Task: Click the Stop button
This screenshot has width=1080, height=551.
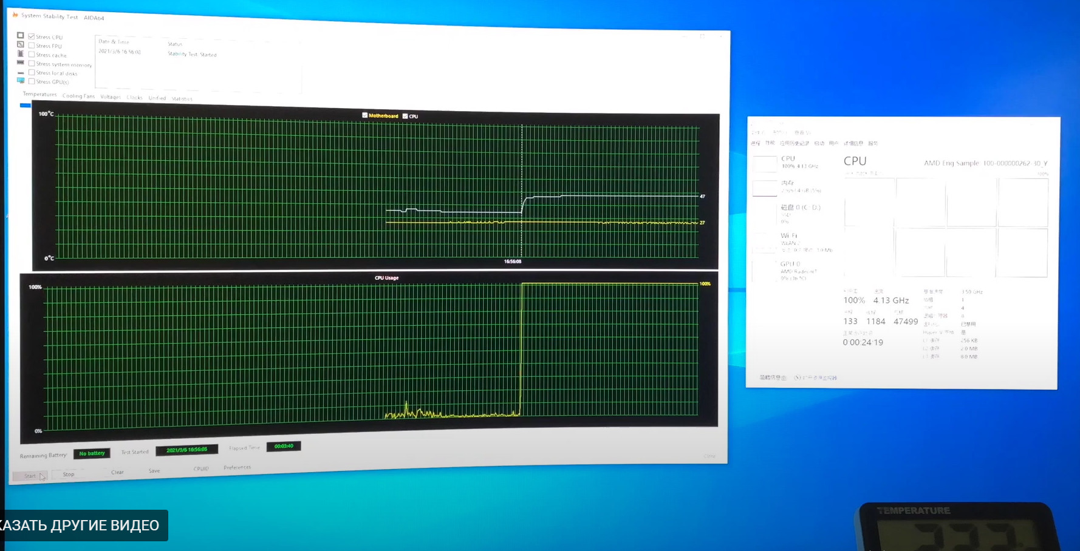Action: pyautogui.click(x=69, y=474)
